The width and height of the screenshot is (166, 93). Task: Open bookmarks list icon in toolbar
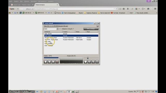[x=124, y=9]
